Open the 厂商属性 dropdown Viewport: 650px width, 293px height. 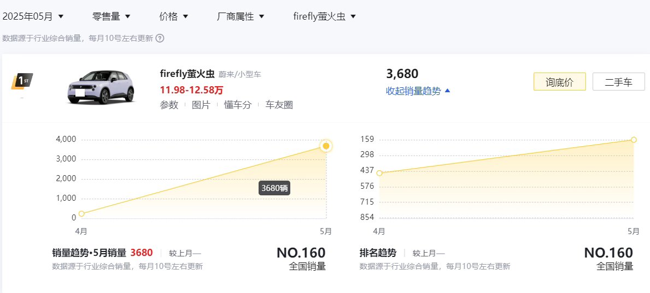tap(241, 16)
